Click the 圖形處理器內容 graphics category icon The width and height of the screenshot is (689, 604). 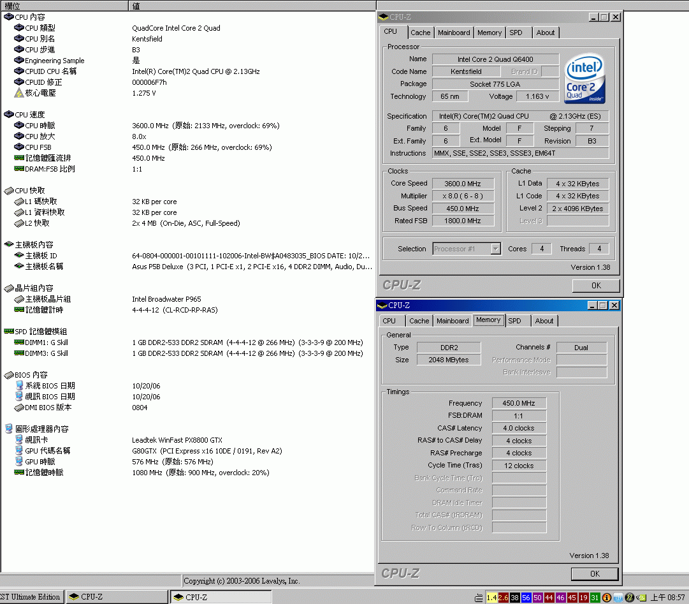tap(9, 429)
